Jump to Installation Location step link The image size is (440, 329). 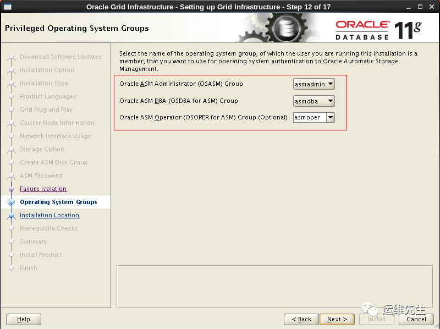click(50, 215)
